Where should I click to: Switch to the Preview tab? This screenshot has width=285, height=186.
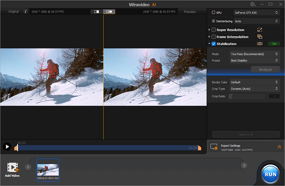190,12
